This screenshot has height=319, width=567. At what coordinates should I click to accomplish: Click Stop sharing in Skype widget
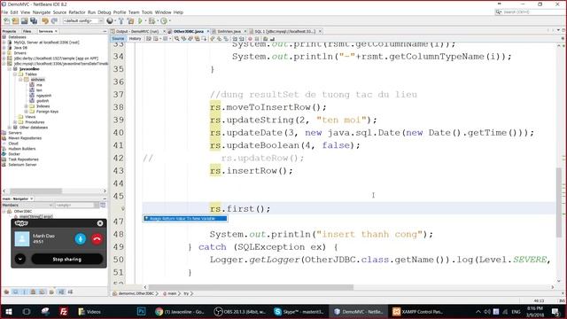[67, 259]
